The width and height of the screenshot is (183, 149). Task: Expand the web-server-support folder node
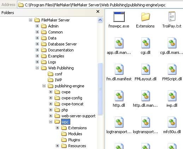[x=51, y=116]
